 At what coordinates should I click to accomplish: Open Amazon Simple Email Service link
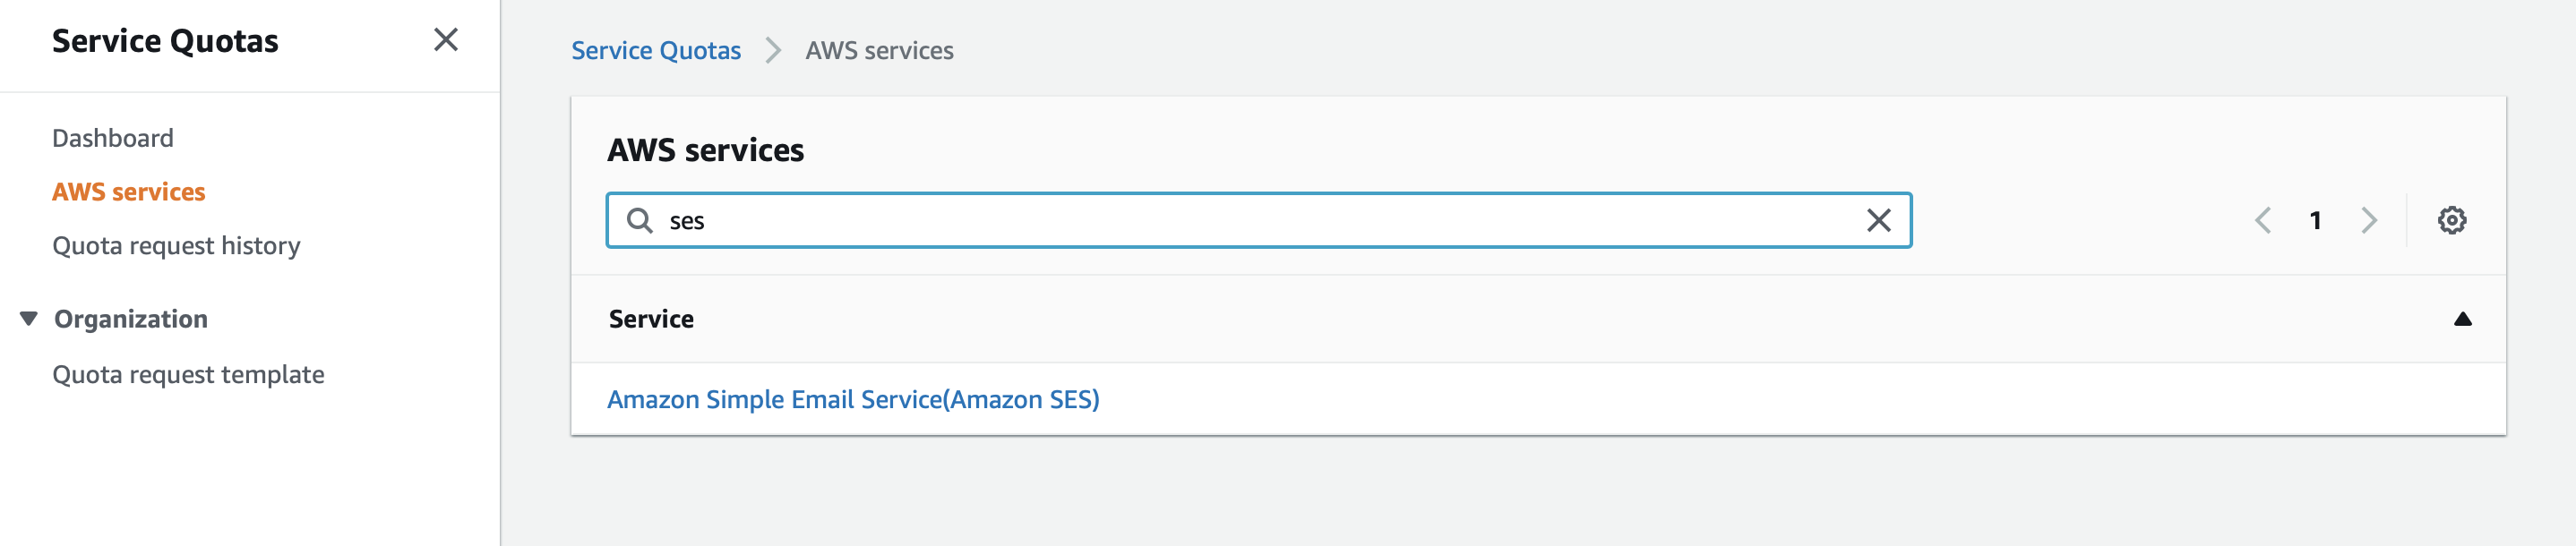(x=853, y=400)
